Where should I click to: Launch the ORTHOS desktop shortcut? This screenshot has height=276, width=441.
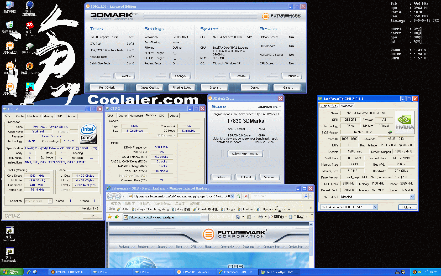click(30, 90)
